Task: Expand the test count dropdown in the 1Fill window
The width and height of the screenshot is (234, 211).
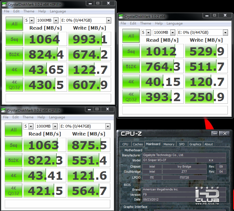Action: [x=31, y=126]
